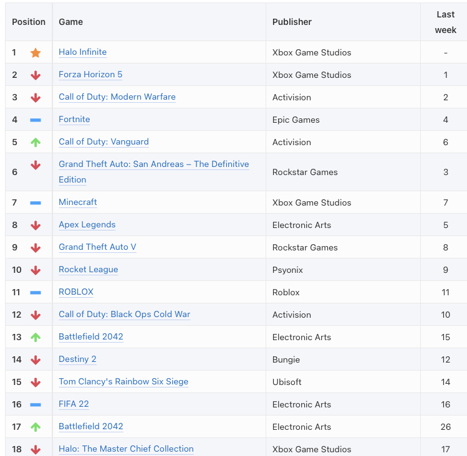Click the red down arrow beside Destiny 2

pyautogui.click(x=36, y=360)
